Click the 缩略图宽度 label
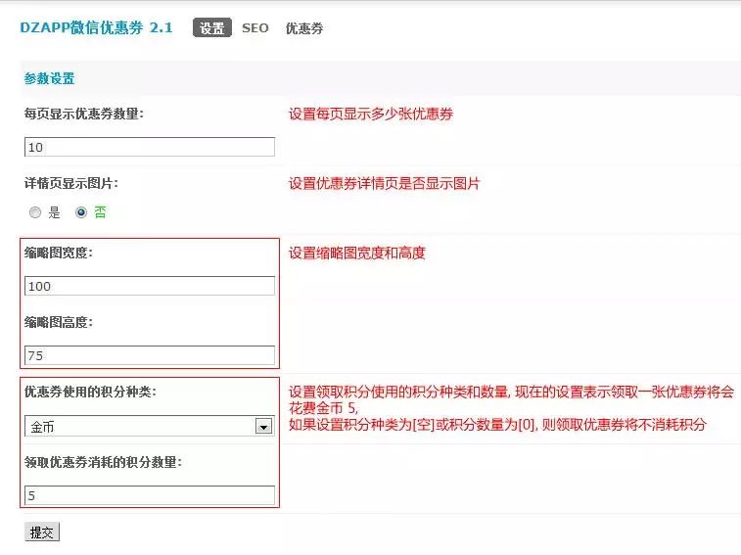Viewport: 741px width, 555px height. pos(59,253)
